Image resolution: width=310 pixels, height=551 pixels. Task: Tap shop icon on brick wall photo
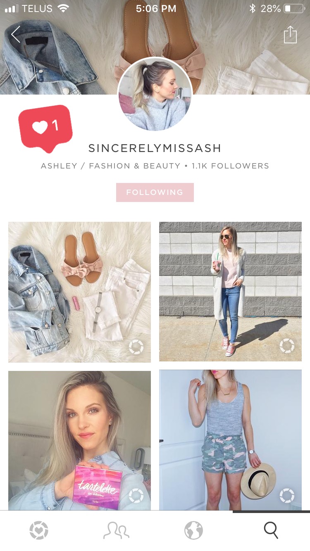[x=287, y=346]
